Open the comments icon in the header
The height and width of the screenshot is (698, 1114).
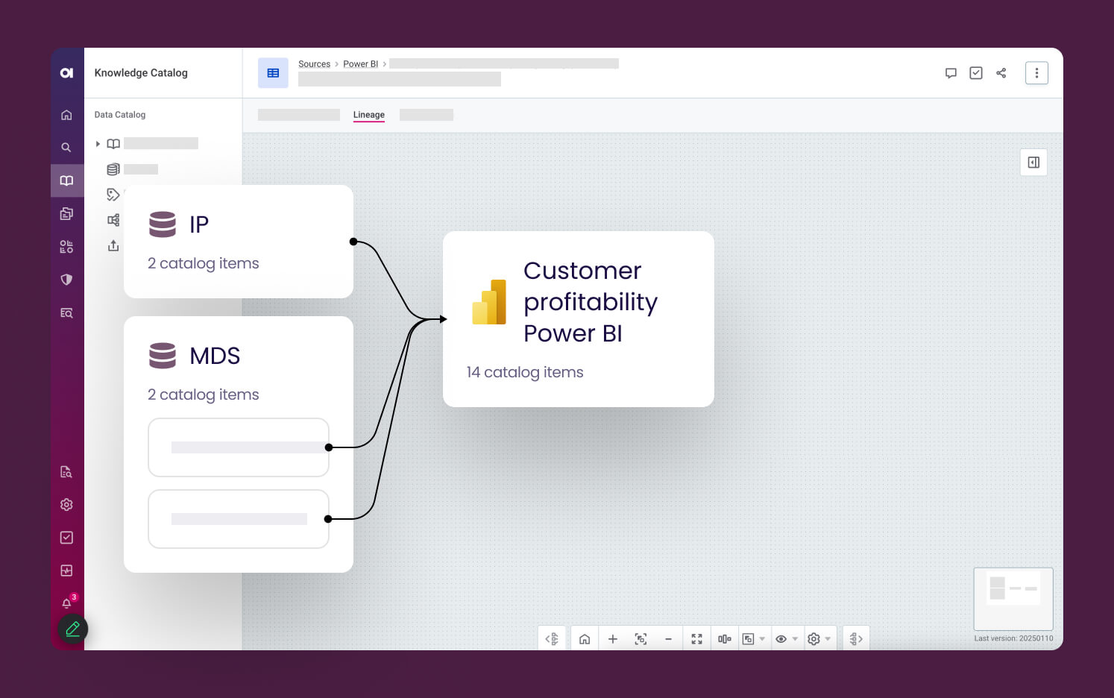click(x=951, y=73)
